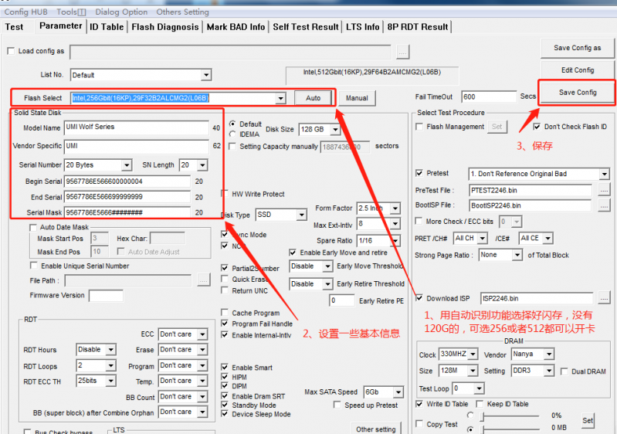
Task: Open Mark BAD Info tab
Action: 236,27
